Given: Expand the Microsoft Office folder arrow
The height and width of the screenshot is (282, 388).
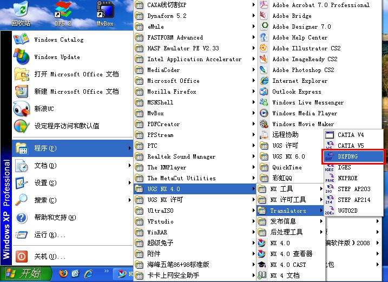Looking at the screenshot, I should [x=253, y=81].
